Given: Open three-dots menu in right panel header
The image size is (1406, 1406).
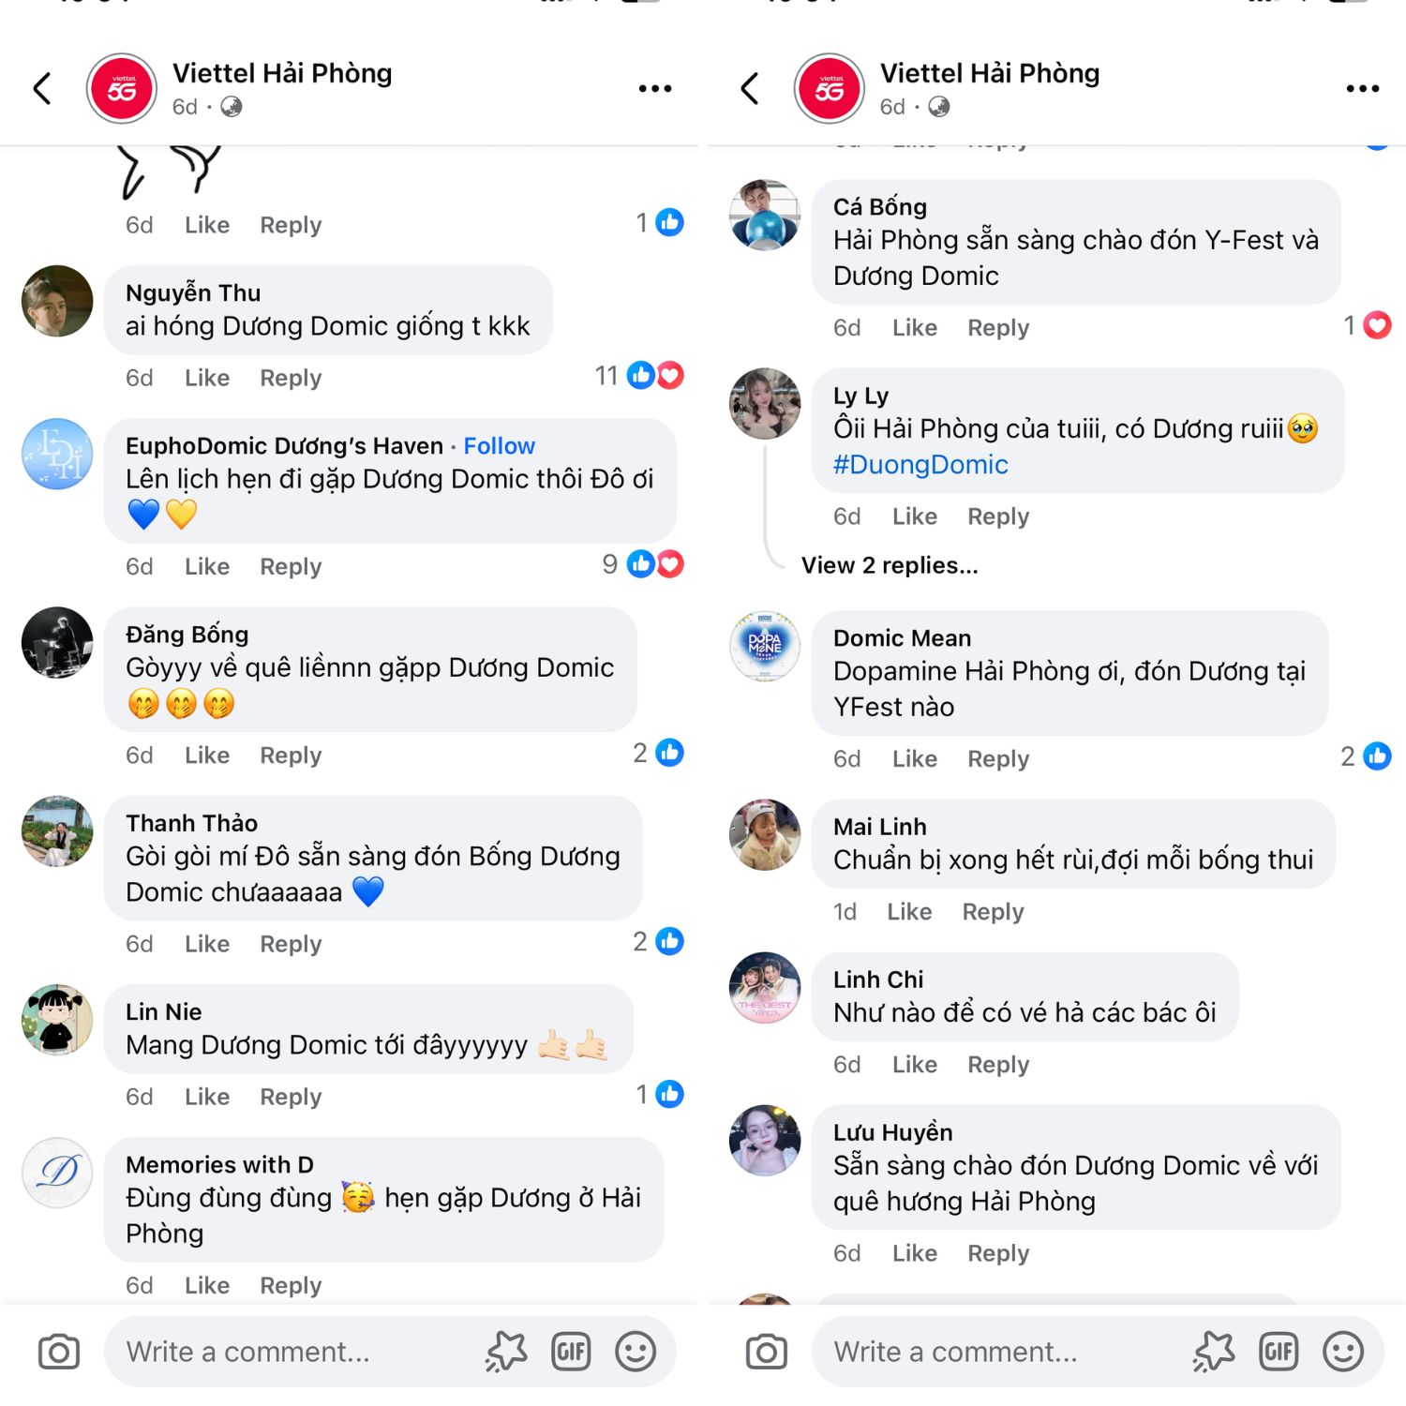Looking at the screenshot, I should (1362, 89).
